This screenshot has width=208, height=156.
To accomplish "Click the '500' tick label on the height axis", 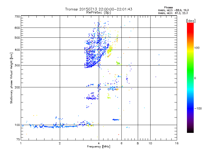I will pyautogui.click(x=17, y=38).
